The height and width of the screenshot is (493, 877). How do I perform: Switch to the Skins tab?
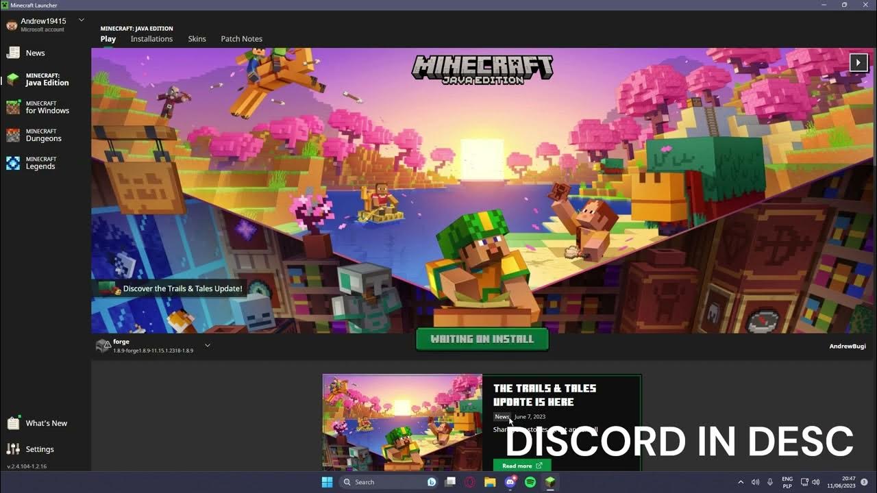click(x=197, y=39)
